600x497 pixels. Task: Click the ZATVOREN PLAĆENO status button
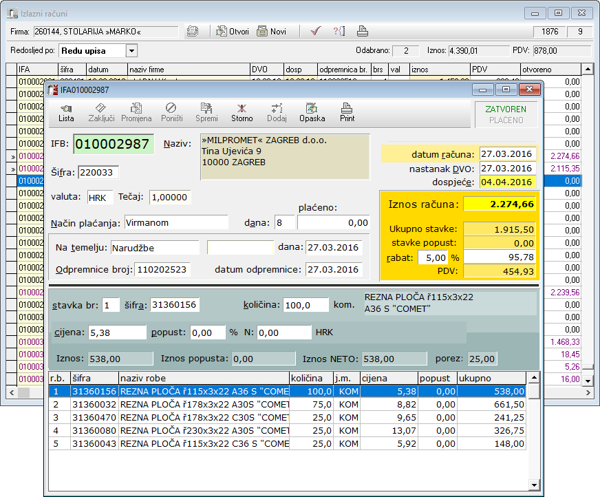pyautogui.click(x=506, y=114)
